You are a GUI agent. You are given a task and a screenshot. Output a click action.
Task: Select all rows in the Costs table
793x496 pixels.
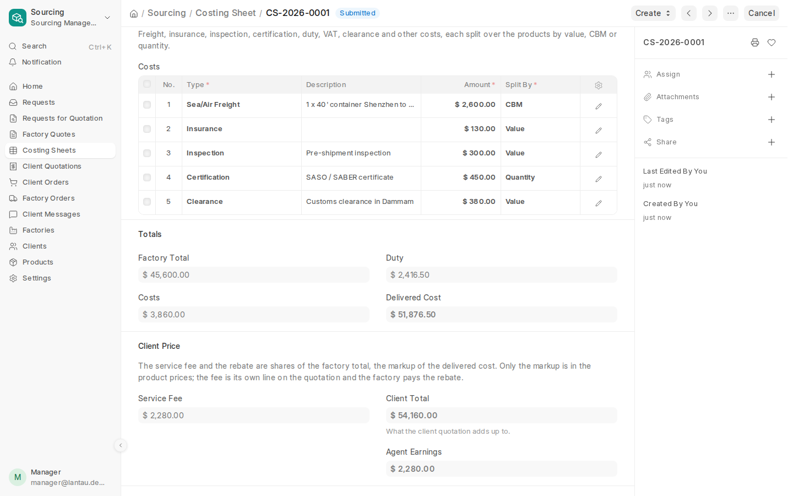[x=147, y=84]
